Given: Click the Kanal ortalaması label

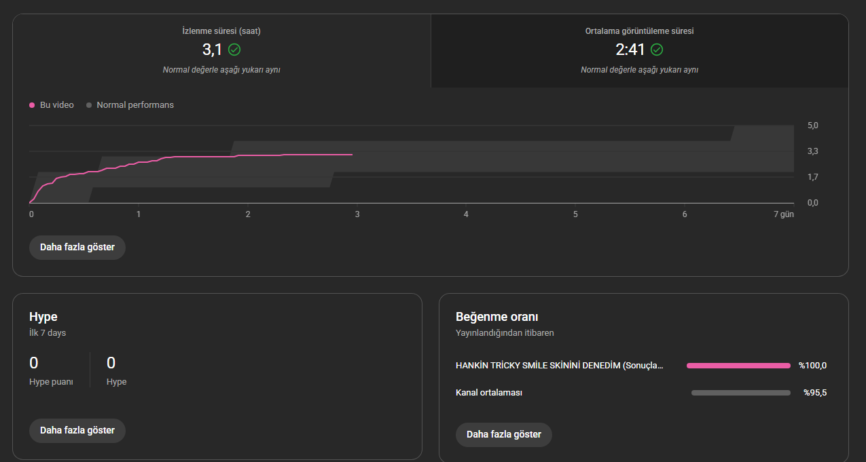Looking at the screenshot, I should [489, 393].
